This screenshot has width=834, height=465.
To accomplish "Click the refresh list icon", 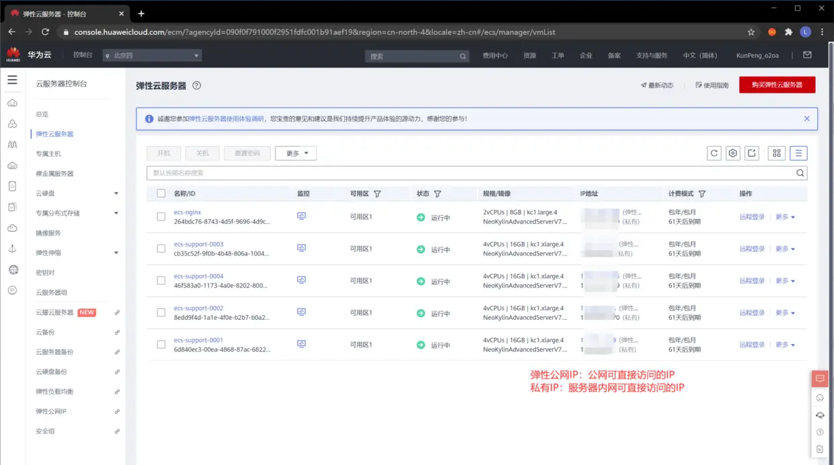I will point(714,153).
